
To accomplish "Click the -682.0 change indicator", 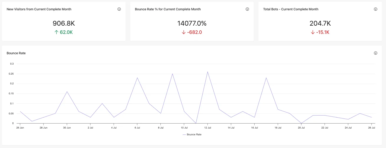I will tap(192, 32).
